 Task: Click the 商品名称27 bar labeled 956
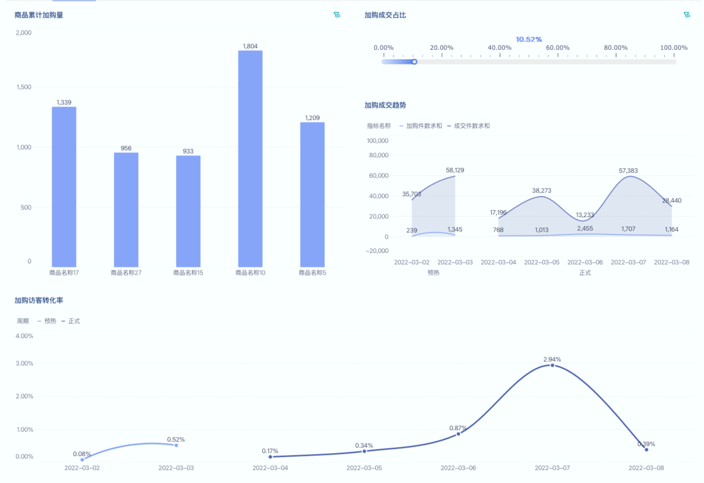[x=126, y=210]
